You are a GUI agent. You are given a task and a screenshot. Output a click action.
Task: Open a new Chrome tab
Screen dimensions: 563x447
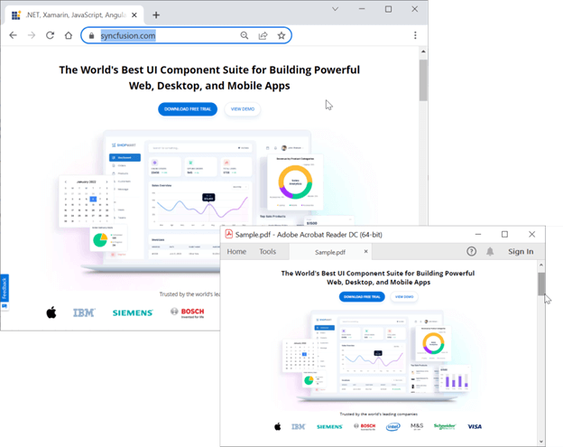(x=156, y=15)
